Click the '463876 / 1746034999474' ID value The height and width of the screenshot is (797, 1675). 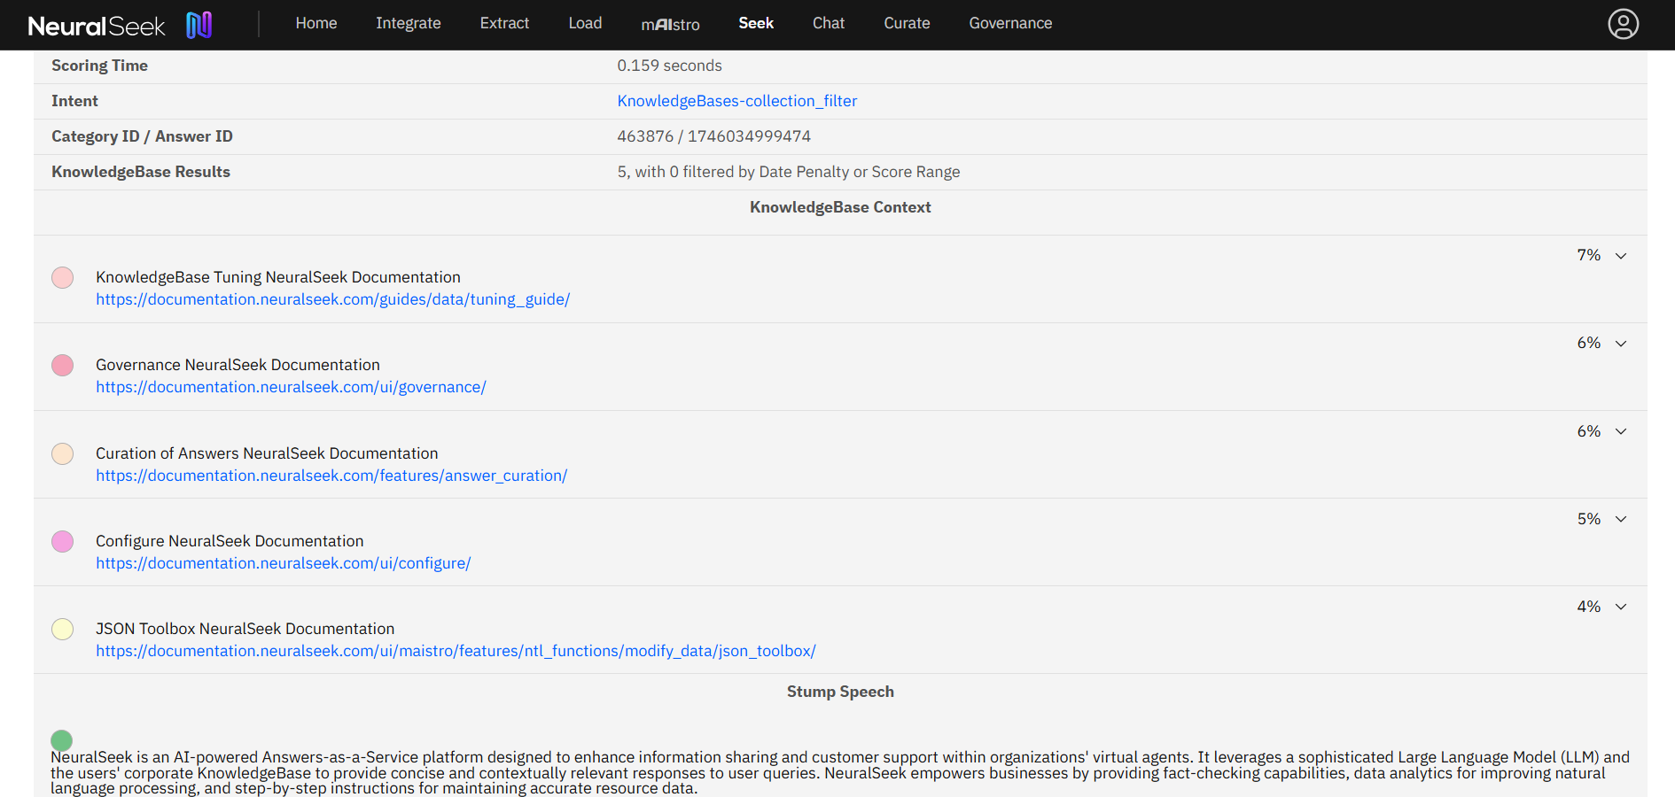point(713,136)
